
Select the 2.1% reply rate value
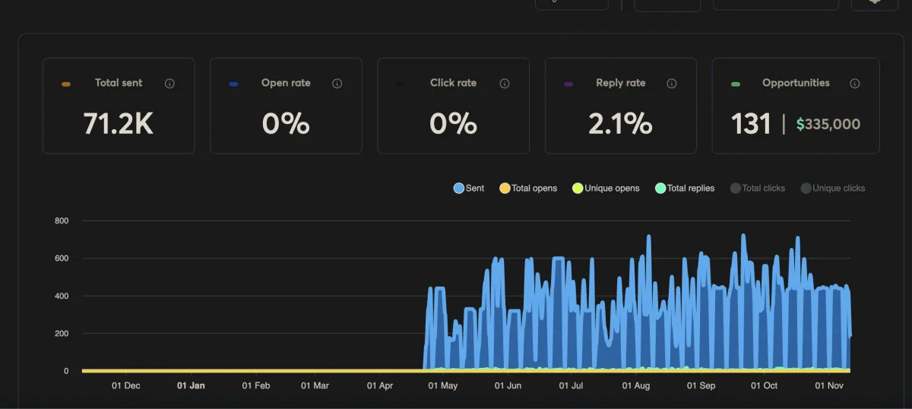click(620, 123)
